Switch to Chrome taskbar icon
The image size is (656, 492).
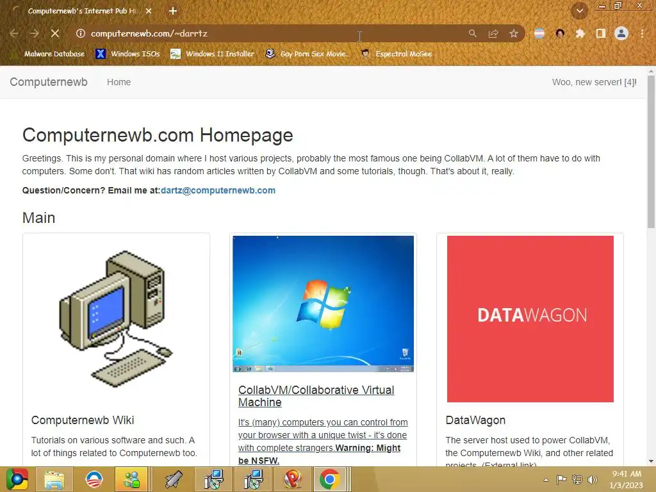pyautogui.click(x=330, y=479)
